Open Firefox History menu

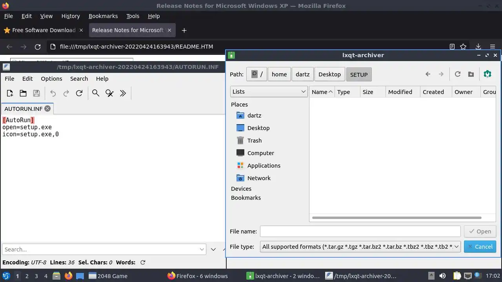[x=71, y=16]
